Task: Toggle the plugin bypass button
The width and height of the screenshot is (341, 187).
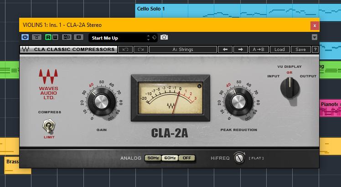Action: point(36,37)
